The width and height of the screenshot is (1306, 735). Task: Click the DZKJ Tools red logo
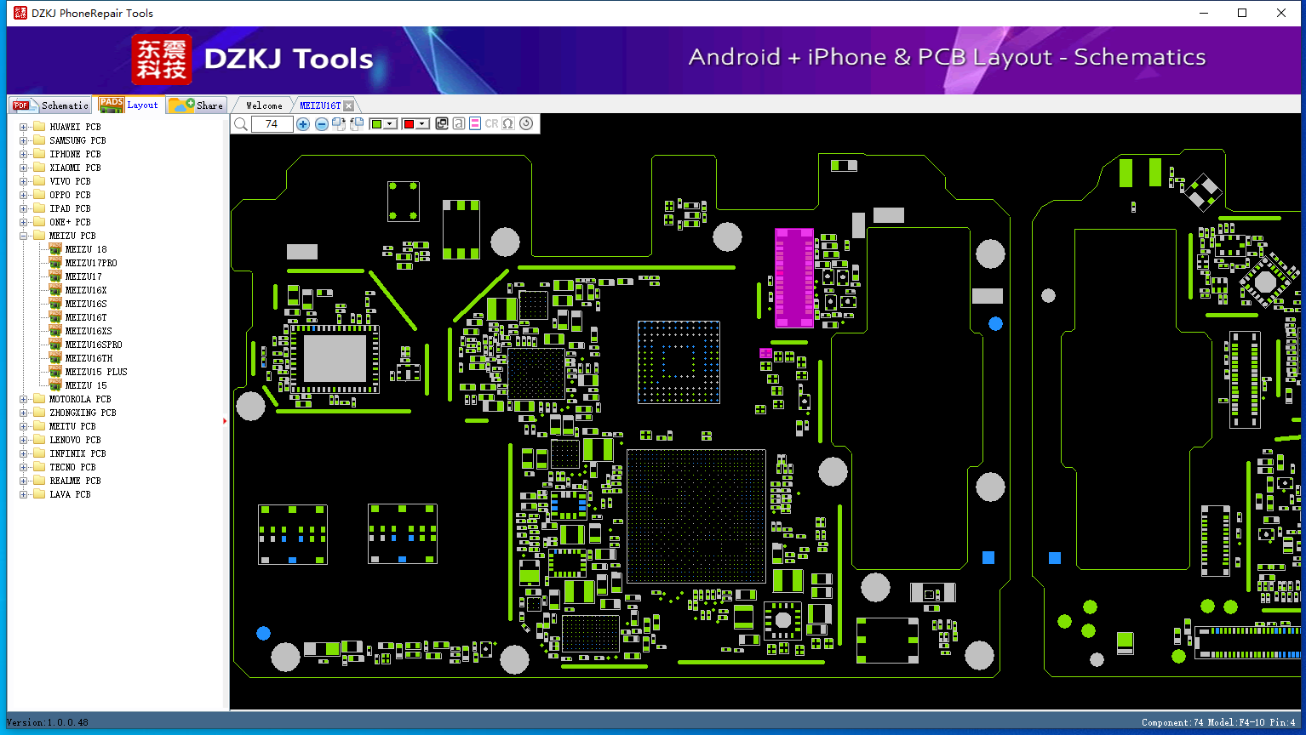point(162,60)
